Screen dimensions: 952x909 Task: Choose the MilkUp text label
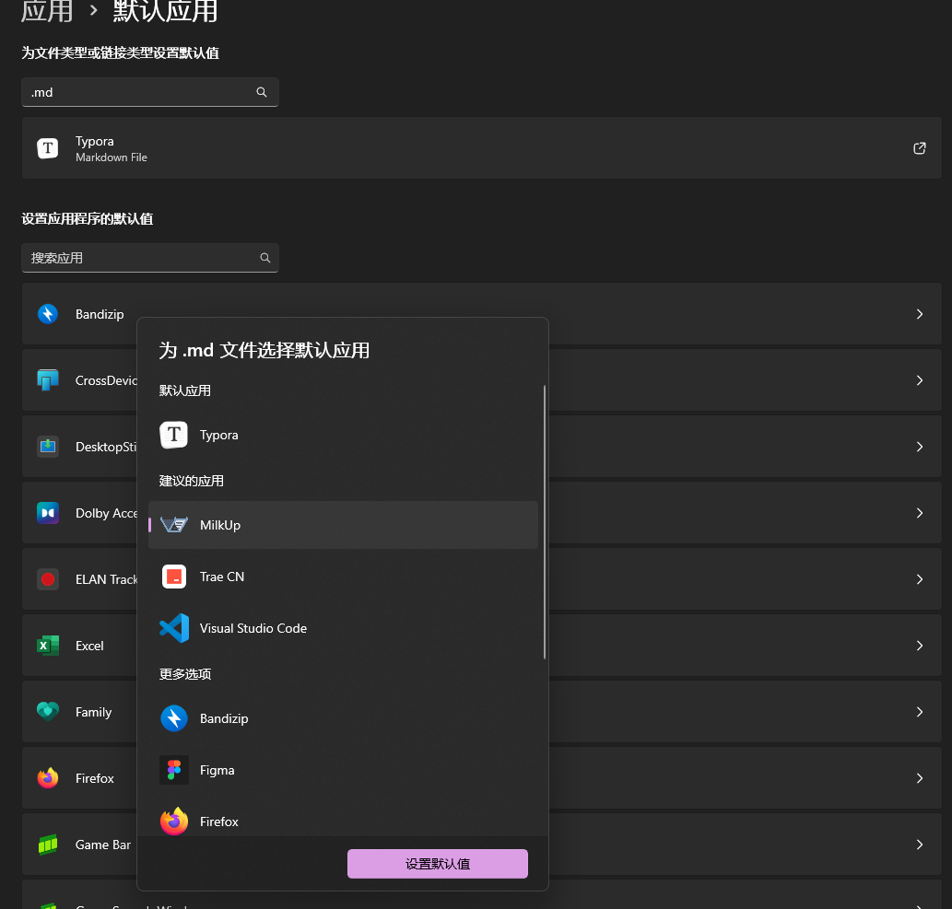[219, 525]
